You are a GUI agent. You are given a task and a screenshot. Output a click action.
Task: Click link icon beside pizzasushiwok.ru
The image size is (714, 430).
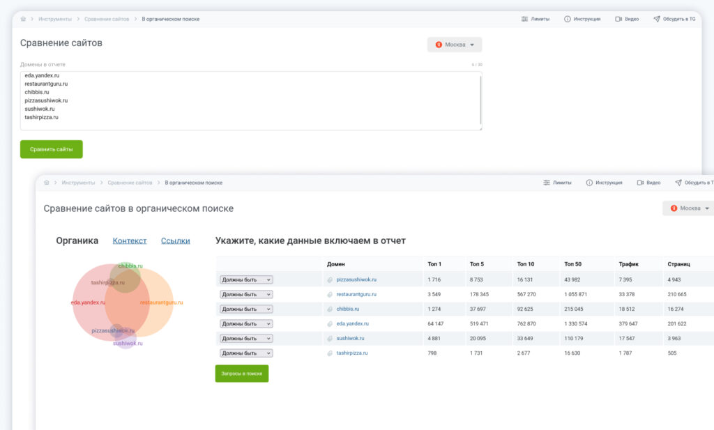point(330,280)
